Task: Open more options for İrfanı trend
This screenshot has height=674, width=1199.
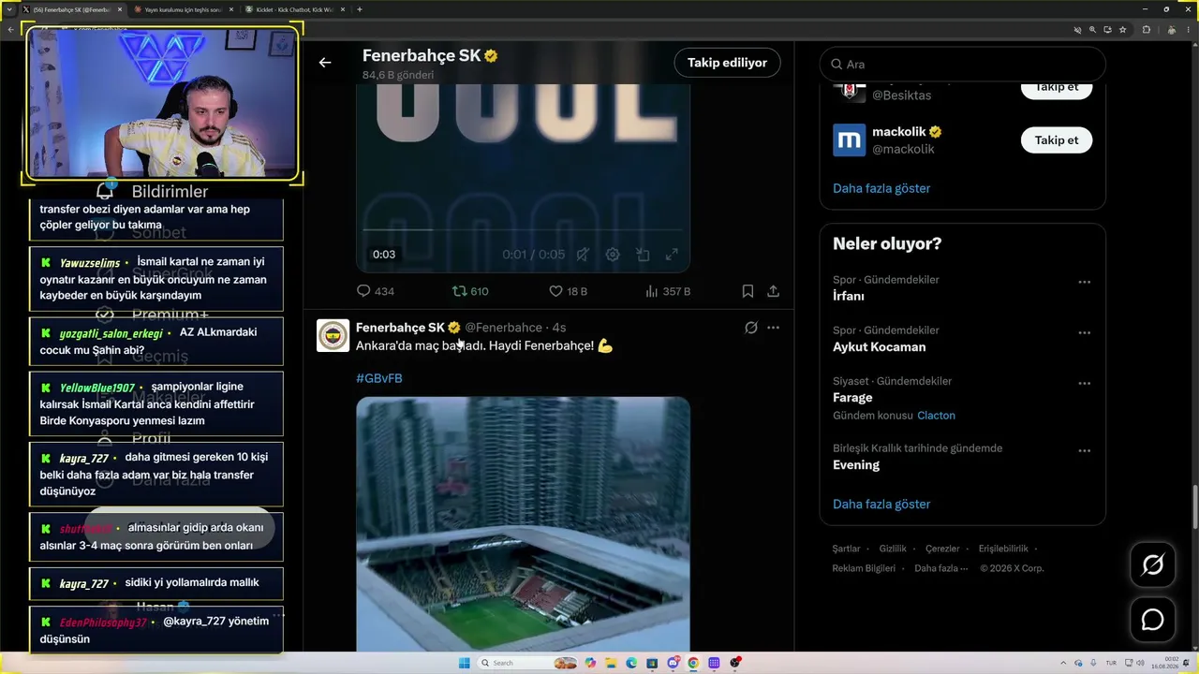Action: pyautogui.click(x=1084, y=282)
